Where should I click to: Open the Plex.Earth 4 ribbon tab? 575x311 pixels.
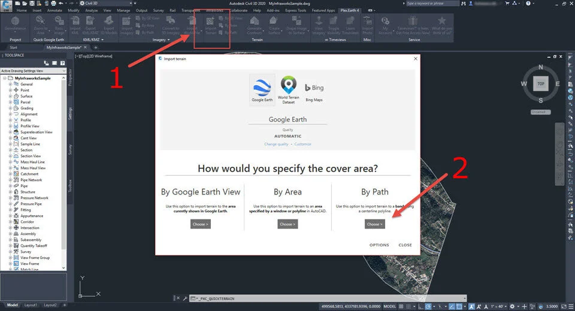350,10
